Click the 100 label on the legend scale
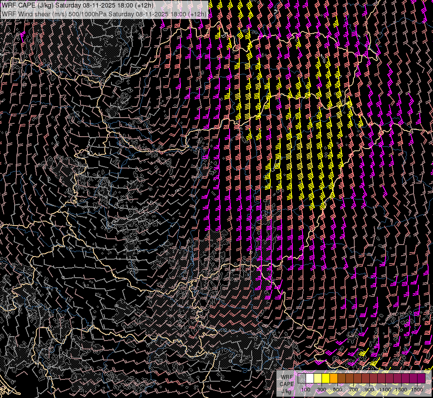Screen dimensions: 433x398 [306, 390]
